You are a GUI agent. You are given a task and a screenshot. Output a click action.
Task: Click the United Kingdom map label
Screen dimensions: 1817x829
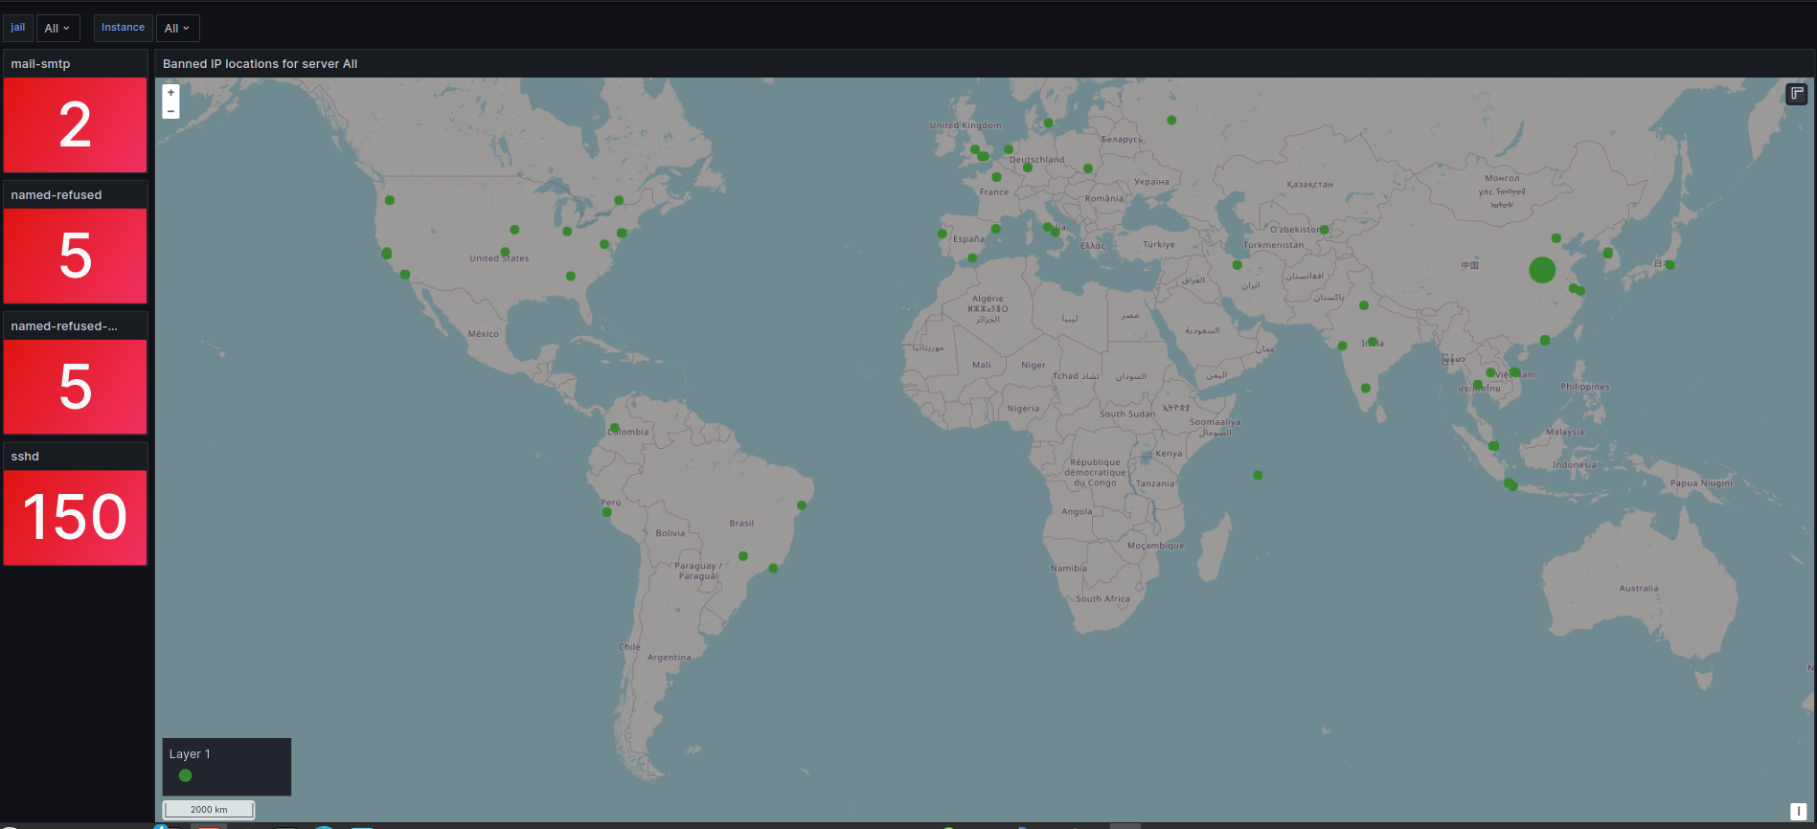[x=965, y=125]
